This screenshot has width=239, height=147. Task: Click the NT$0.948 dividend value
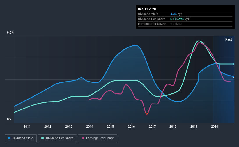point(177,19)
